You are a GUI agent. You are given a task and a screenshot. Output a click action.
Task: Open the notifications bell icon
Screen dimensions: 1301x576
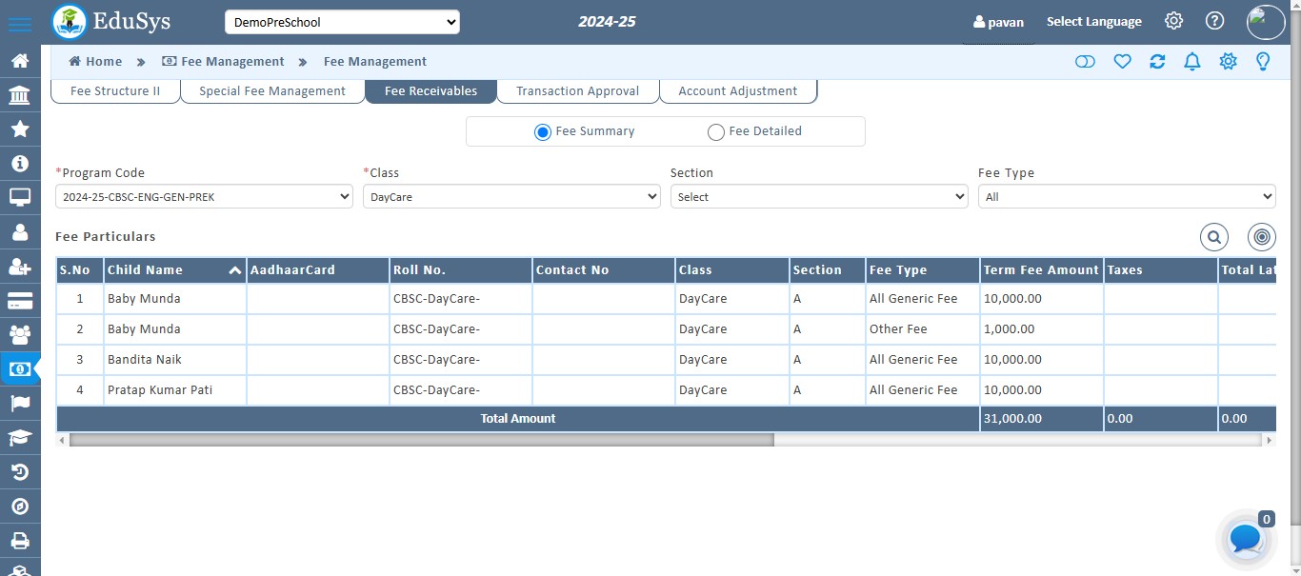[x=1191, y=62]
